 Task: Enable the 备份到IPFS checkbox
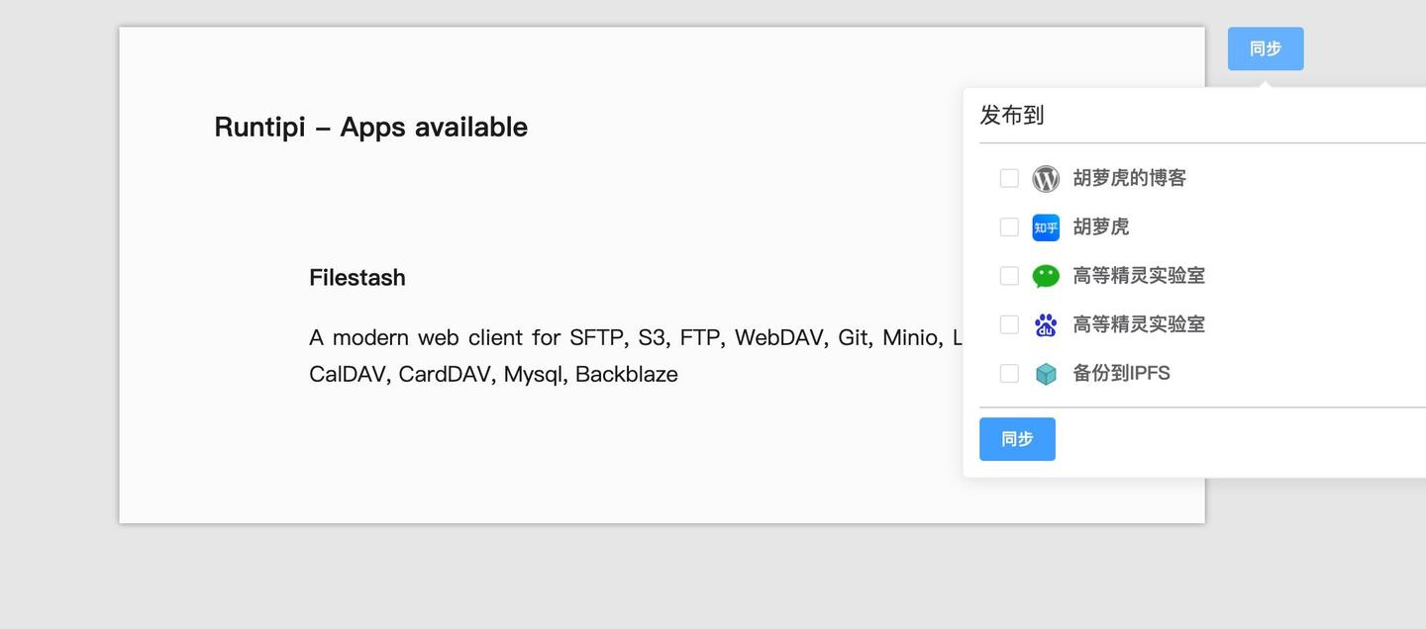tap(1009, 373)
